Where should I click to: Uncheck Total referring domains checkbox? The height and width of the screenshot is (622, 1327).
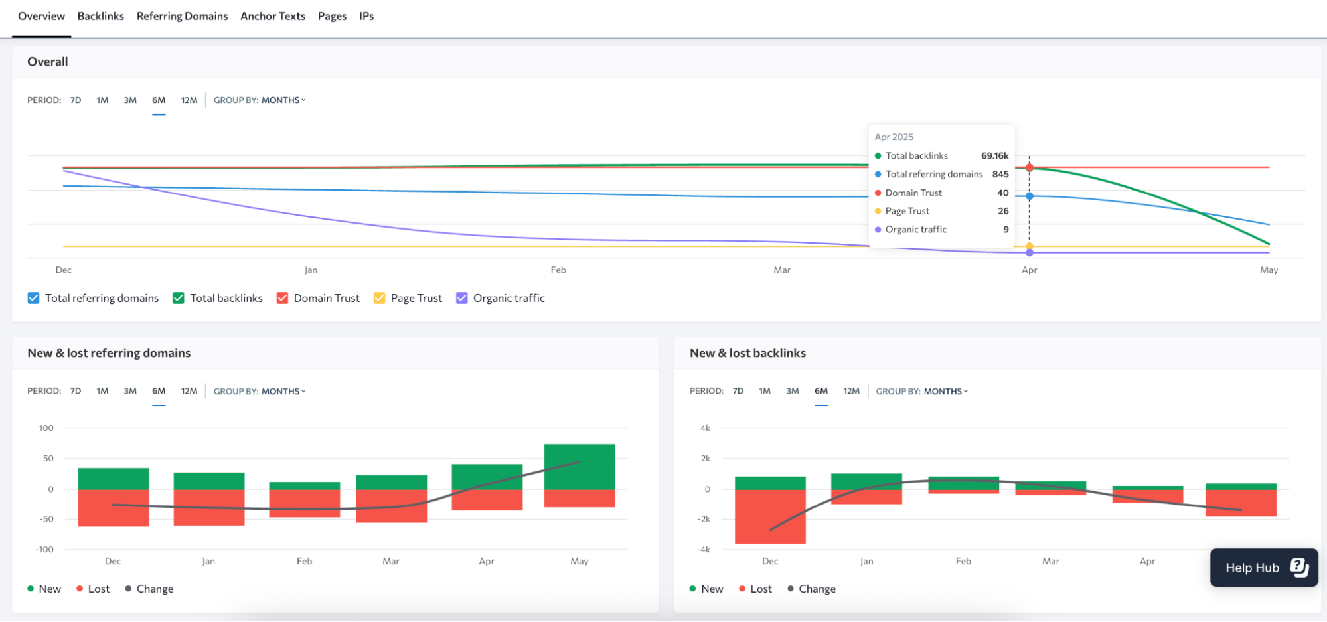click(33, 298)
